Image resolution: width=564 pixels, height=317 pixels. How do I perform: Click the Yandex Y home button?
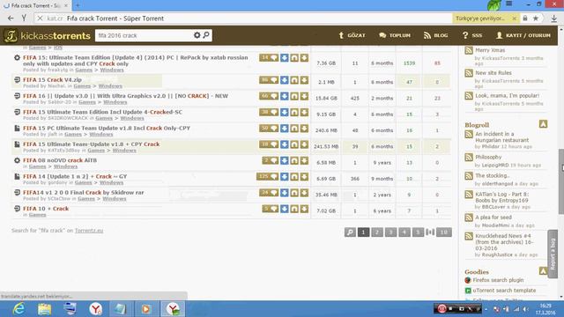pos(24,18)
